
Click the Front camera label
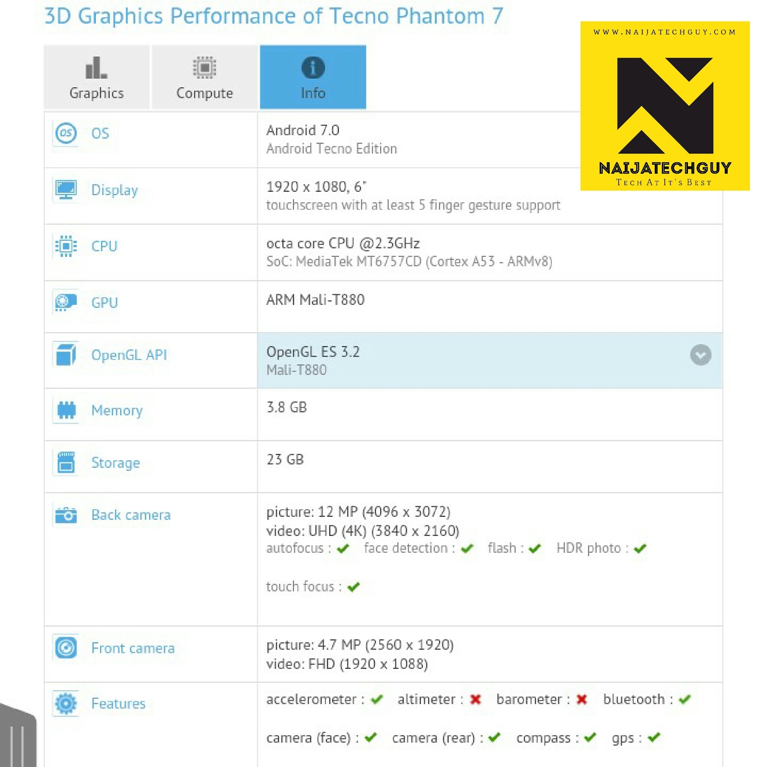[133, 648]
